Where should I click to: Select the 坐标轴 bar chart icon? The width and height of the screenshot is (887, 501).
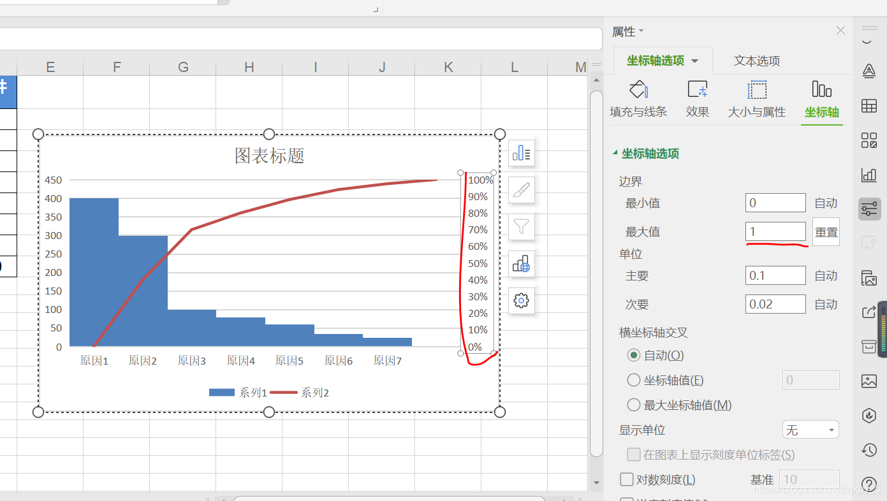(821, 89)
